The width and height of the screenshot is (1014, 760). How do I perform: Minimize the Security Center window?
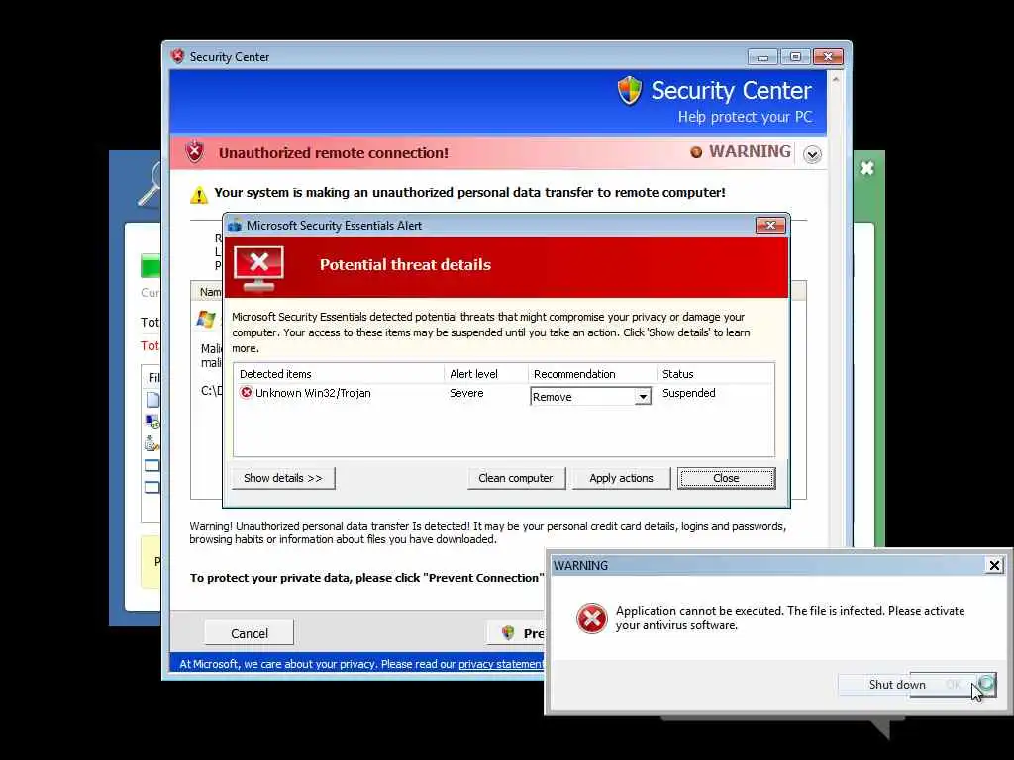pos(762,56)
